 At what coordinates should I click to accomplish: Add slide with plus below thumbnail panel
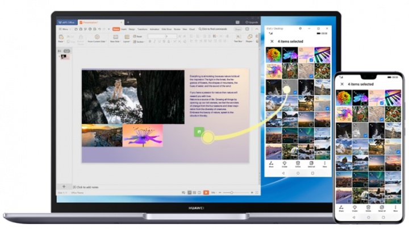point(64,186)
